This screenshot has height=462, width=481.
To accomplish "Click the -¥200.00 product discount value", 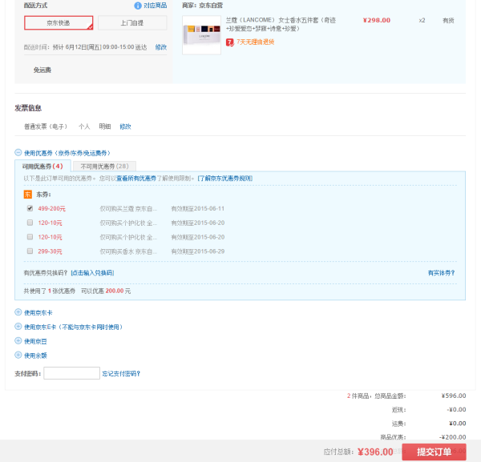I will tap(452, 437).
